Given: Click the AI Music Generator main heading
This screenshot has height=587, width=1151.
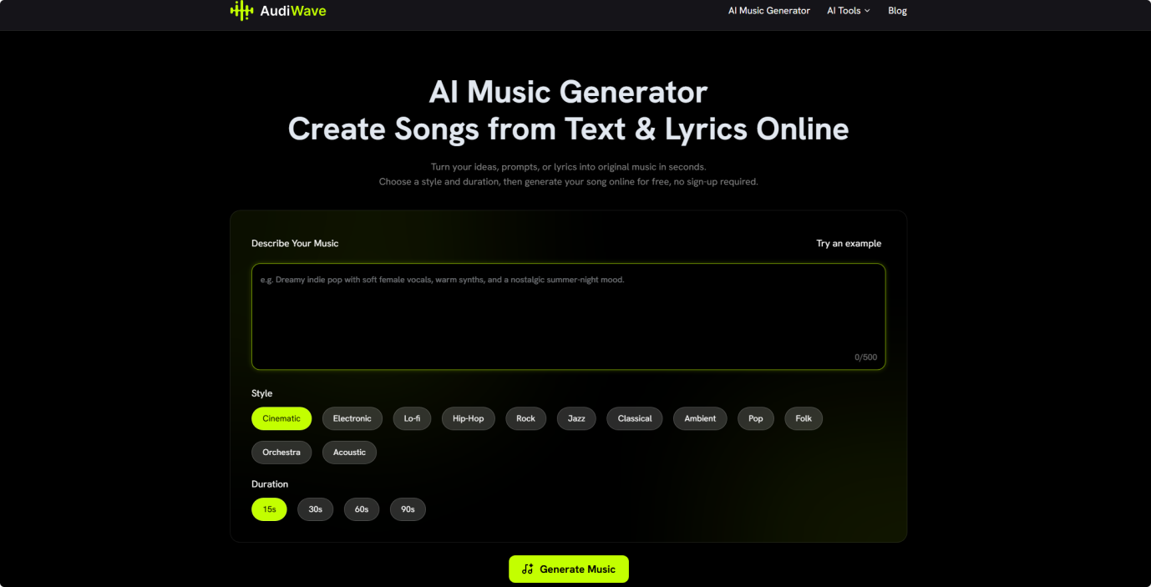Looking at the screenshot, I should click(568, 92).
